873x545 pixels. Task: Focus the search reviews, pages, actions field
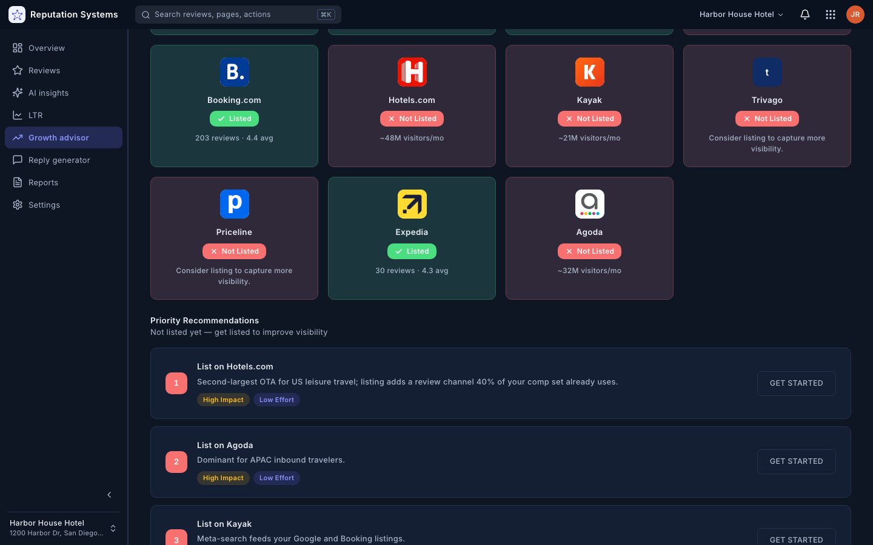[x=238, y=15]
